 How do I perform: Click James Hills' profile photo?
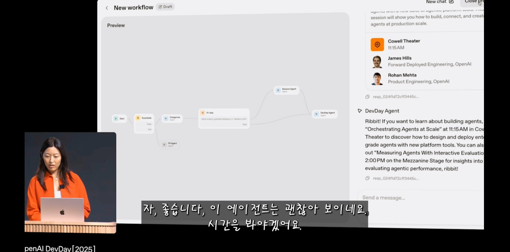pyautogui.click(x=377, y=62)
